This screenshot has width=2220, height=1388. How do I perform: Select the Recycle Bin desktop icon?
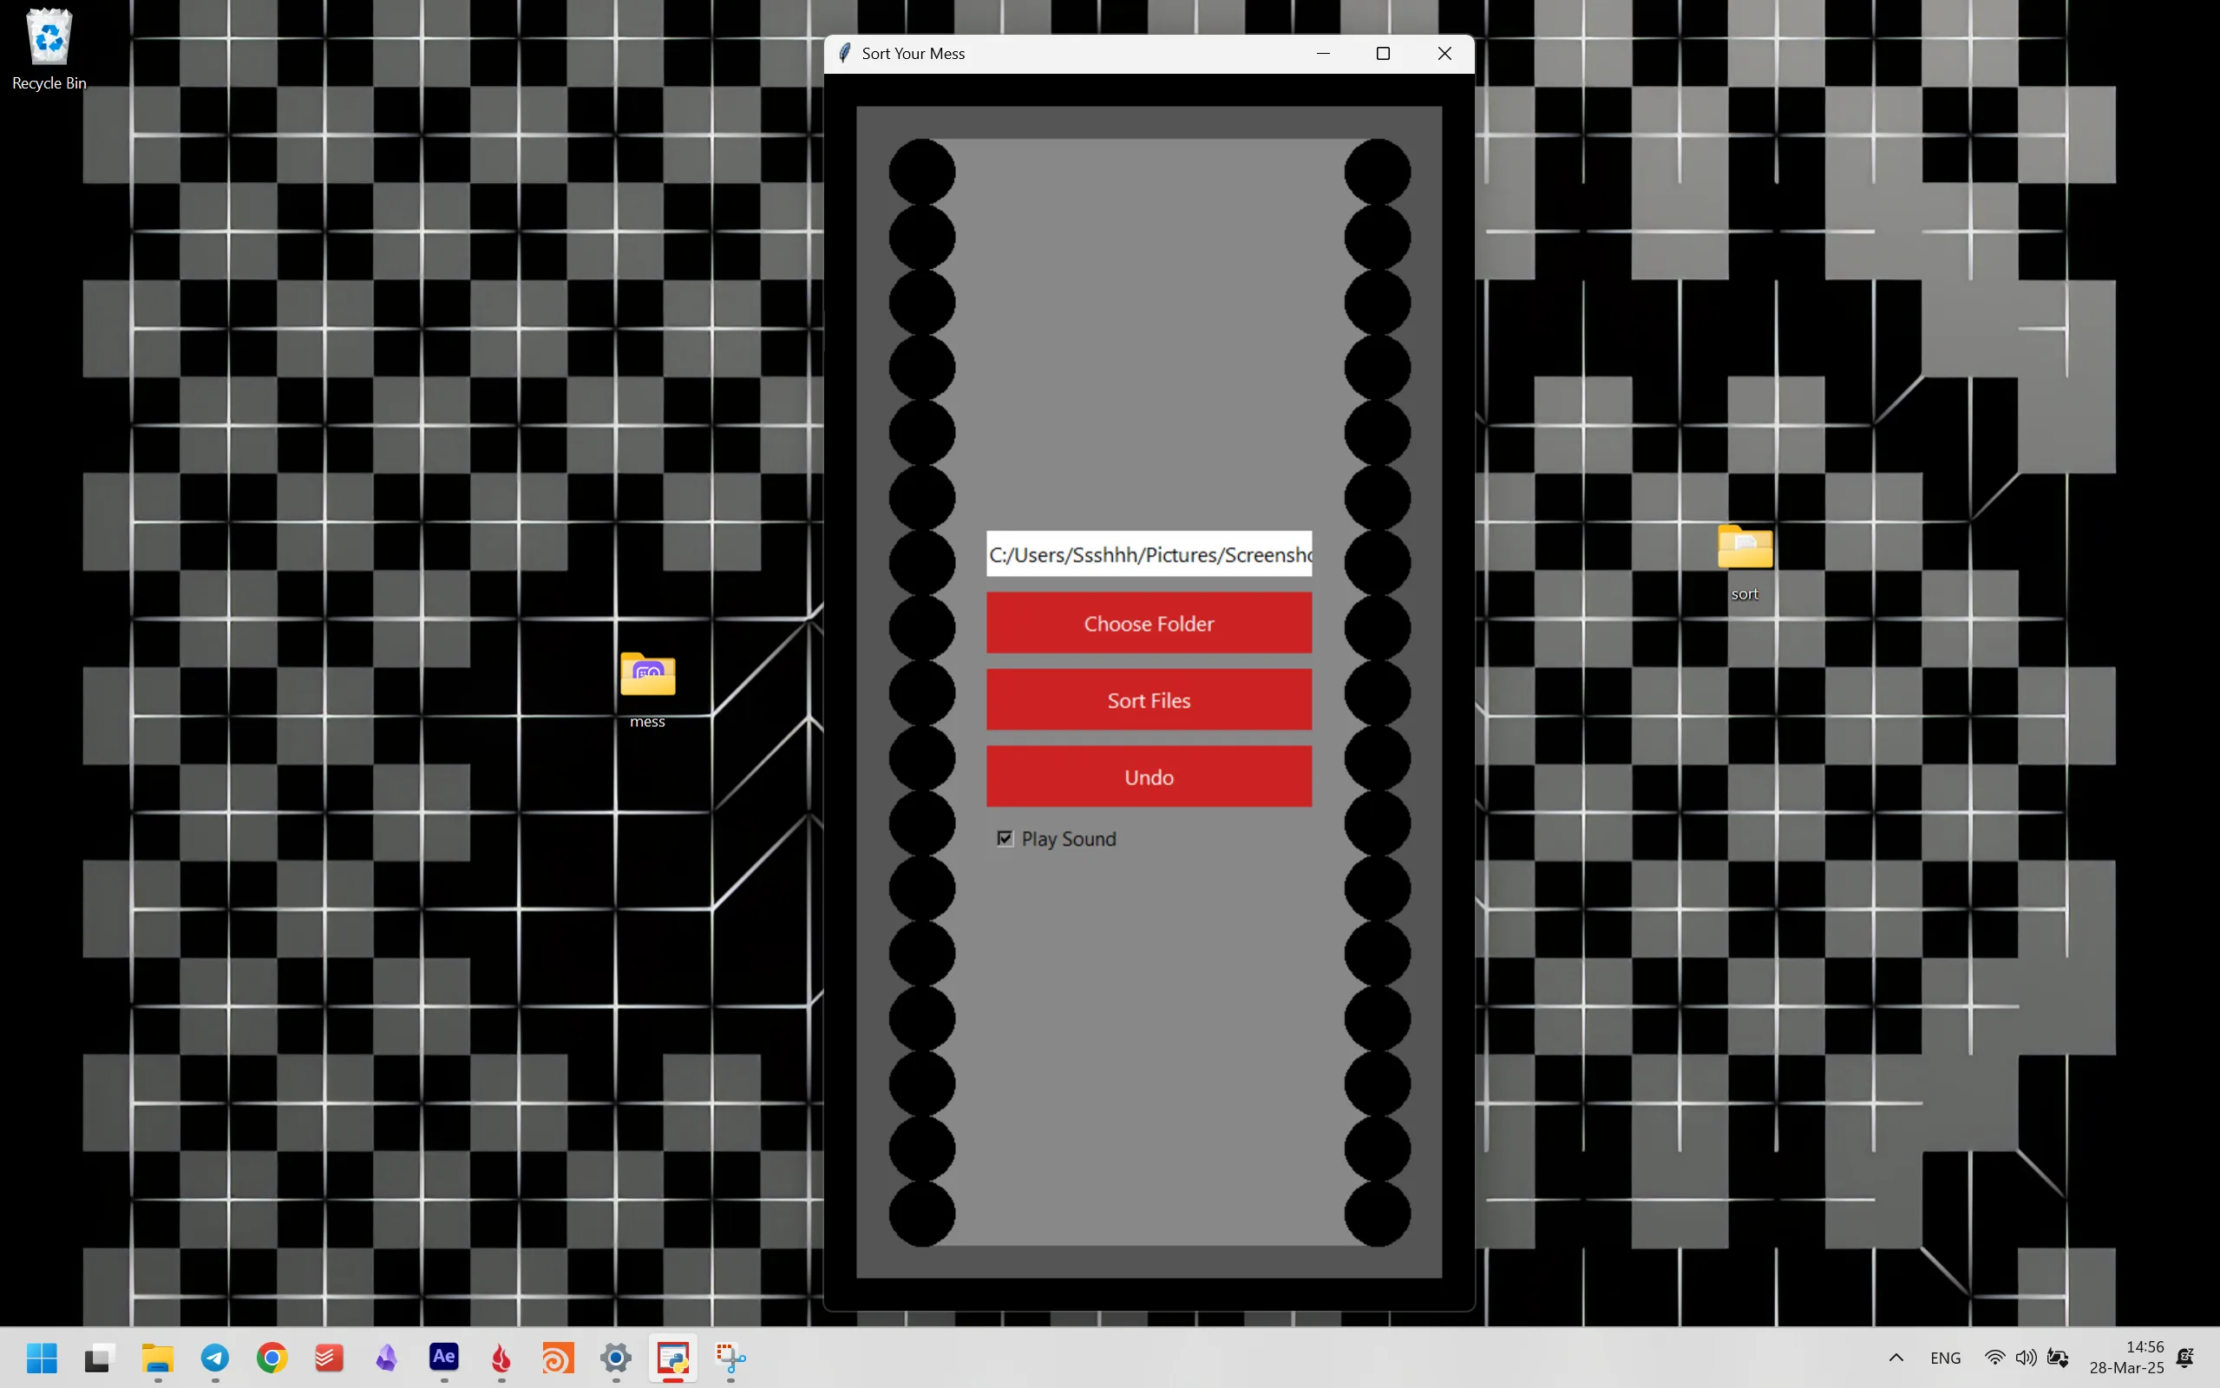coord(49,49)
